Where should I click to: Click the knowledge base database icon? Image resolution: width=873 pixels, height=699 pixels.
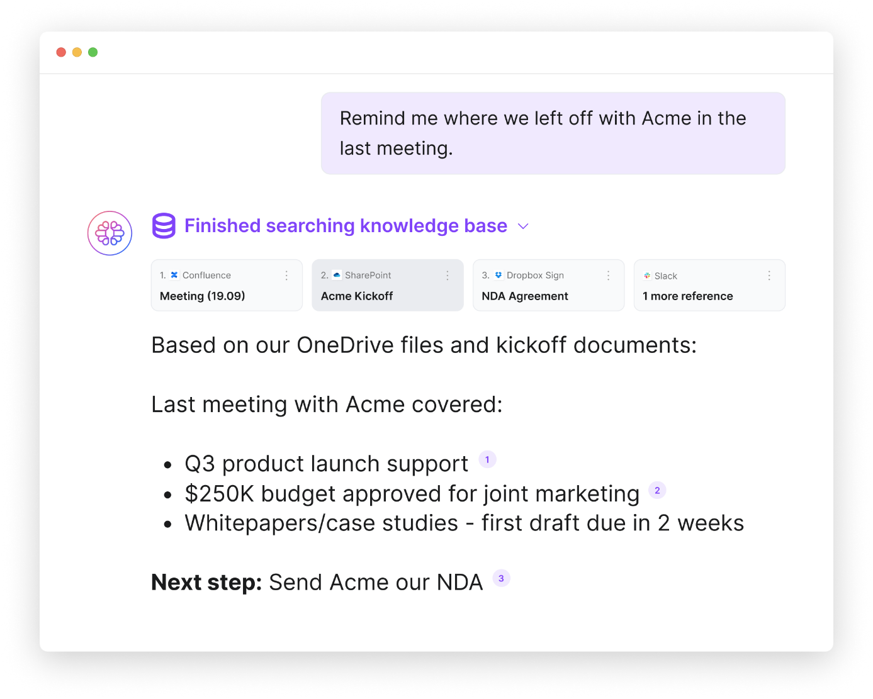[163, 225]
